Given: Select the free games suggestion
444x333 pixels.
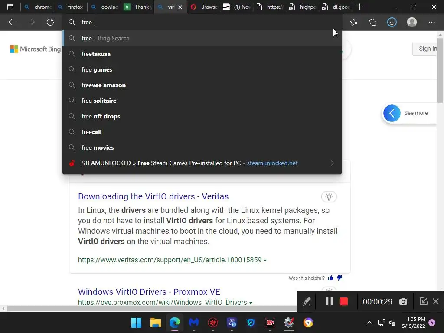Looking at the screenshot, I should click(x=202, y=69).
